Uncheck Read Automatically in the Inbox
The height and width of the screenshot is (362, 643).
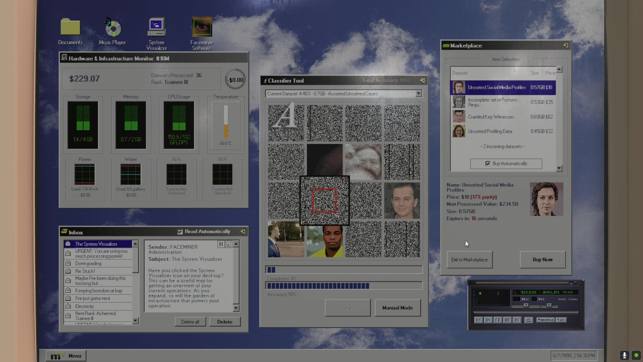[x=180, y=232]
